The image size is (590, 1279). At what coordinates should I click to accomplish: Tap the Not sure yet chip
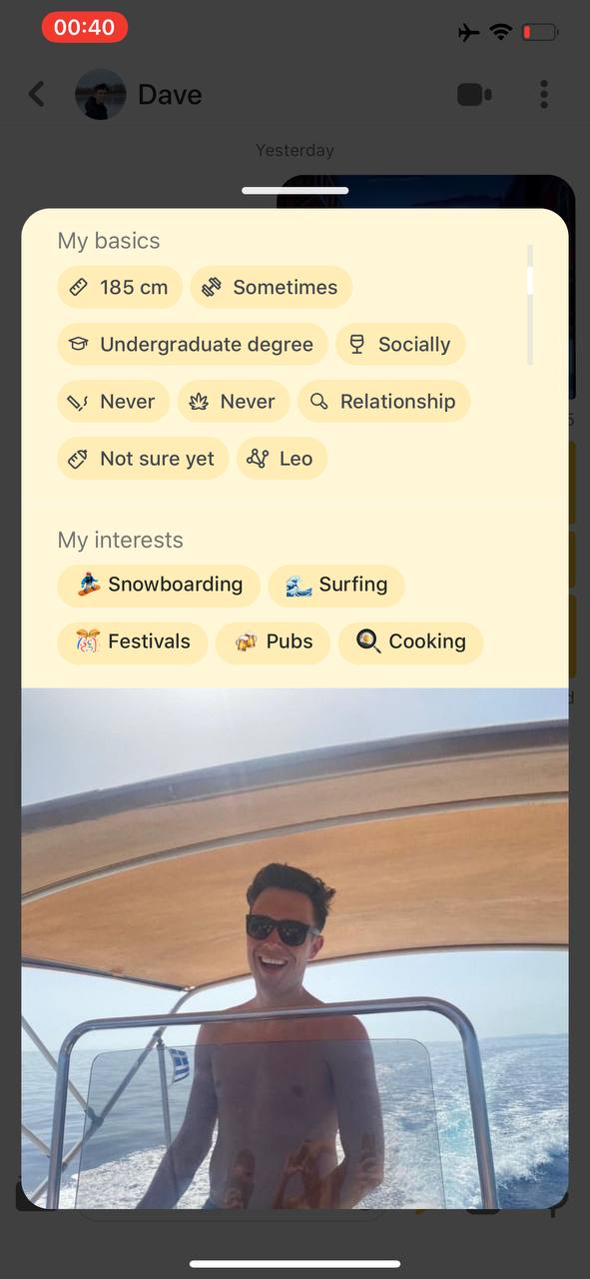[x=143, y=459]
